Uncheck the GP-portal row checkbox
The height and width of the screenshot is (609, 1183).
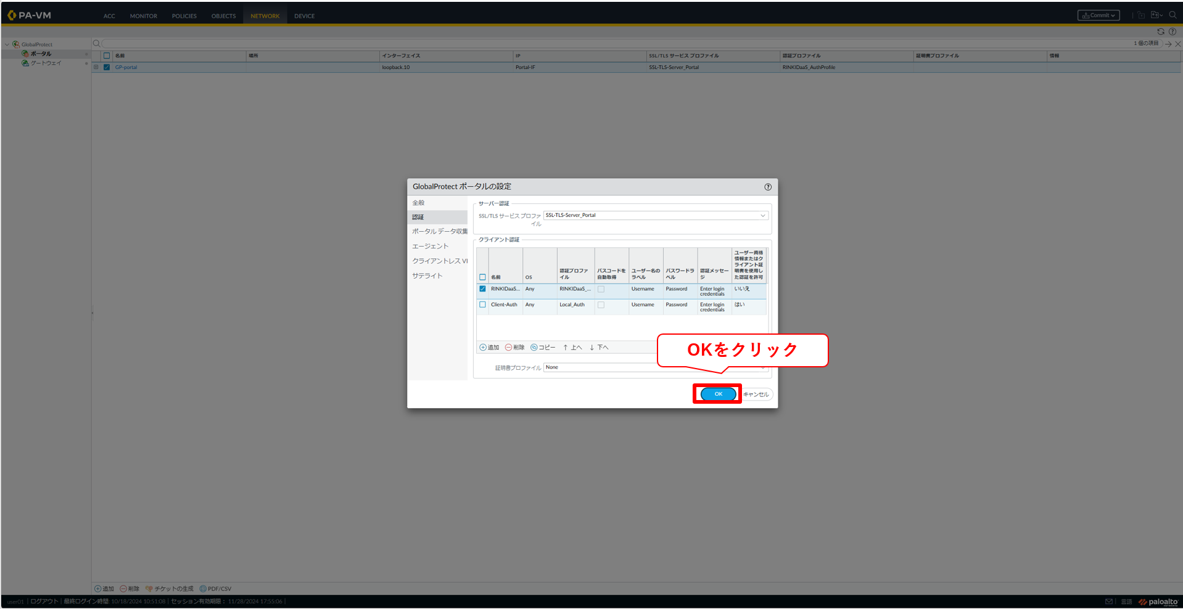[107, 67]
